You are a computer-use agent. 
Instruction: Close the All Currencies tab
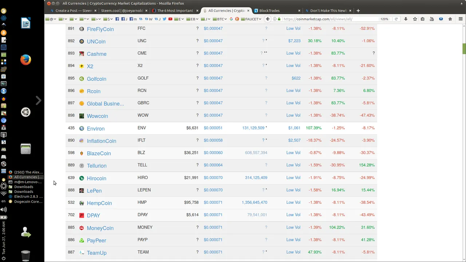click(x=249, y=11)
